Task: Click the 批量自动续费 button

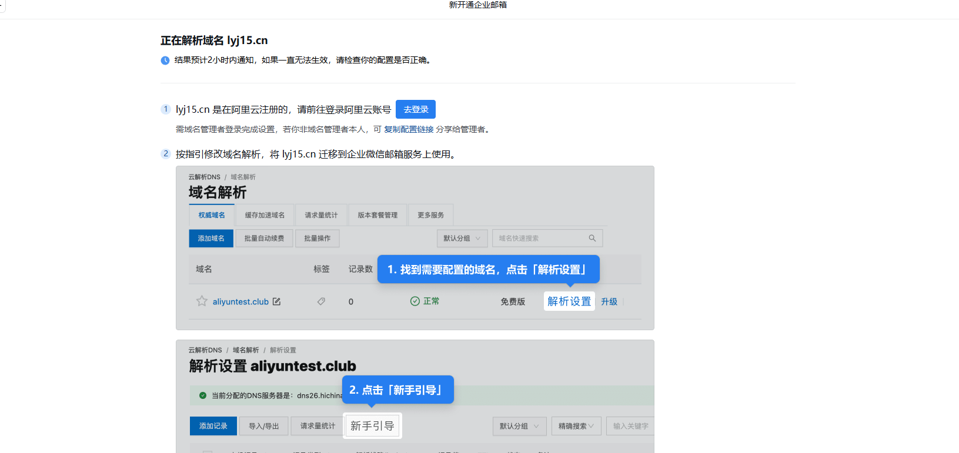Action: 264,238
